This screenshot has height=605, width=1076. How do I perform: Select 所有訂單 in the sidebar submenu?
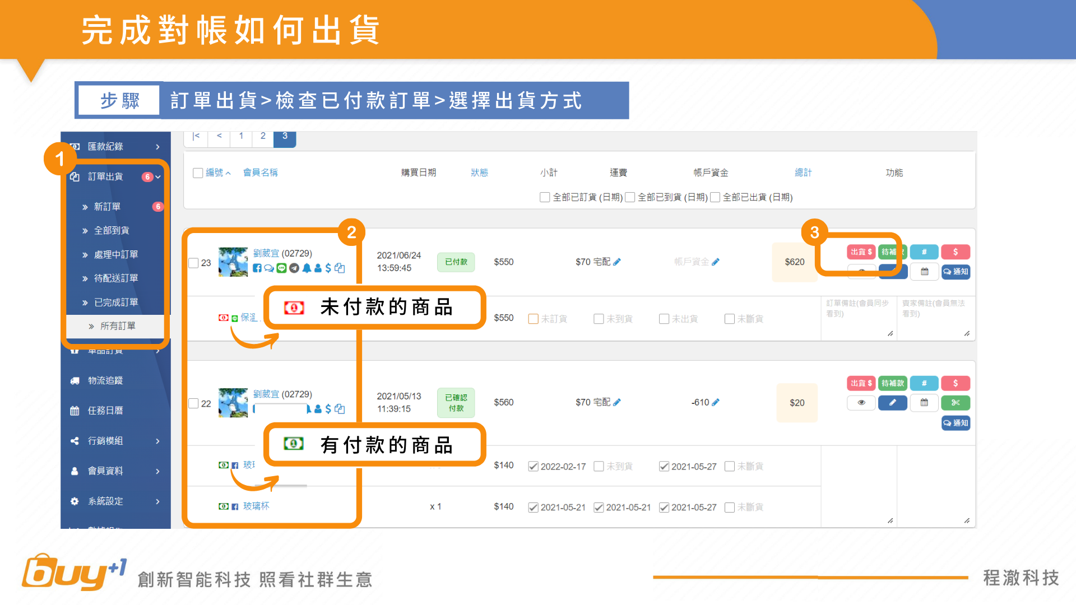(118, 326)
